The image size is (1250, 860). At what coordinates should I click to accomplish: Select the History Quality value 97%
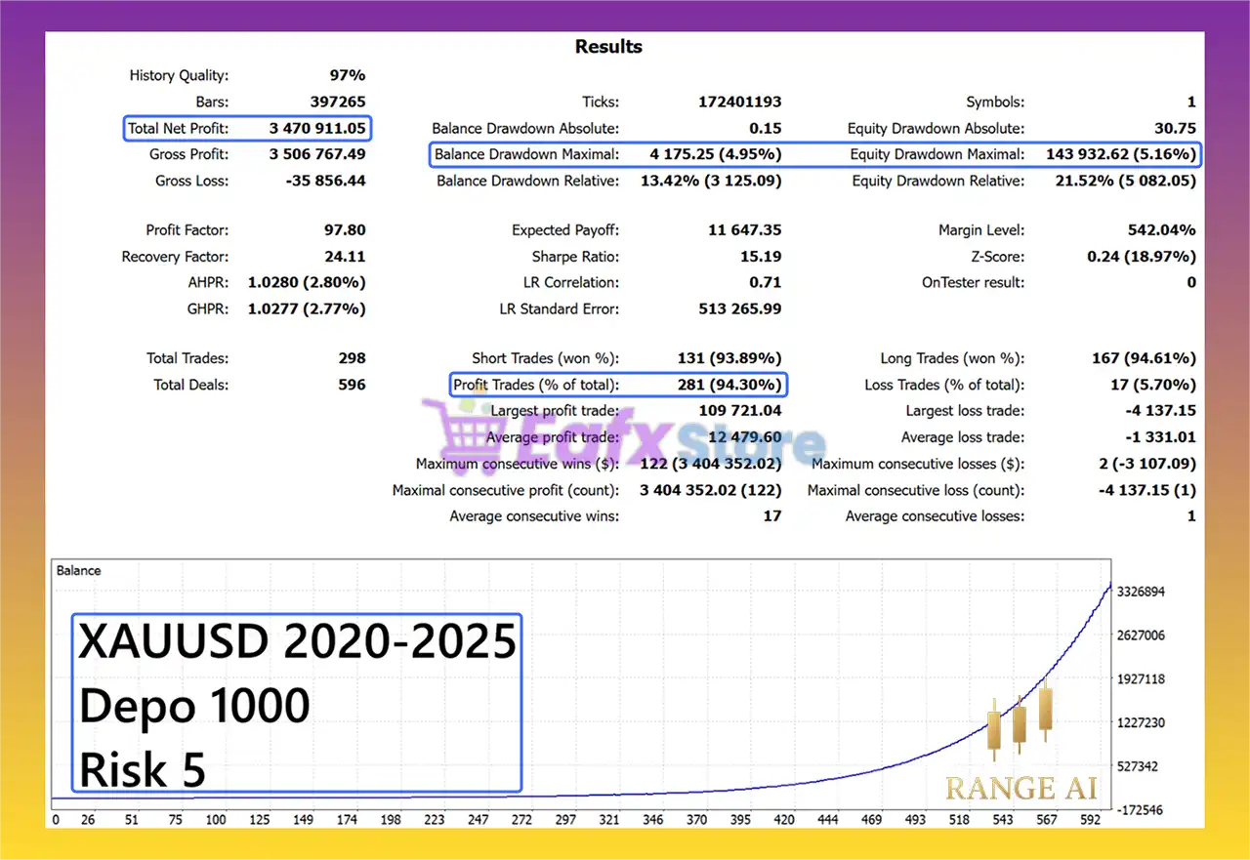tap(348, 75)
